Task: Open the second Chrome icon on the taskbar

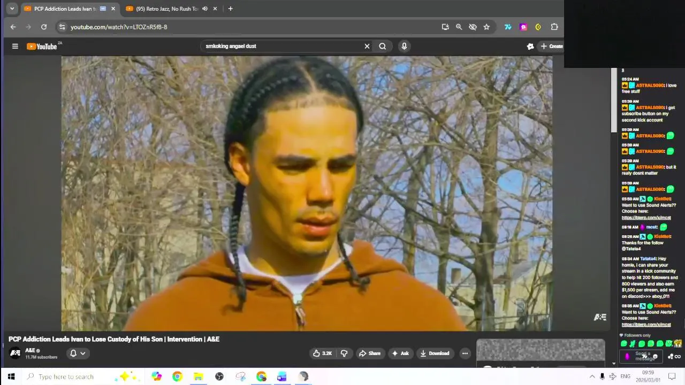Action: pos(261,376)
